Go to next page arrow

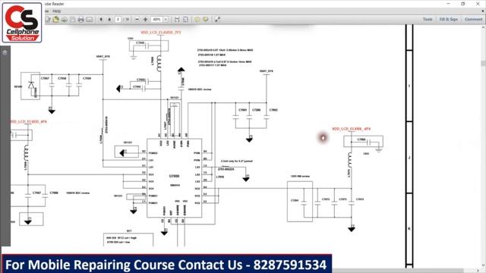(109, 20)
